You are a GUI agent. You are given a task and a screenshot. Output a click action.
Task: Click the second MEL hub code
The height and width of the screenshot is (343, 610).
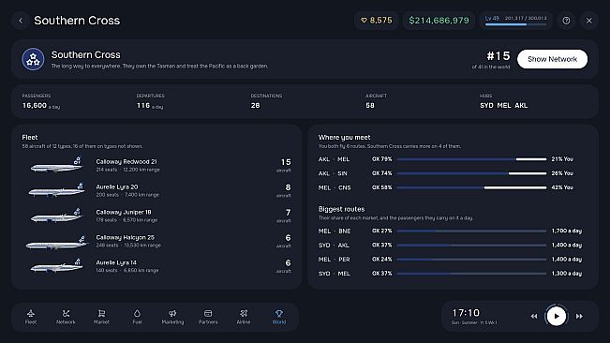click(504, 105)
